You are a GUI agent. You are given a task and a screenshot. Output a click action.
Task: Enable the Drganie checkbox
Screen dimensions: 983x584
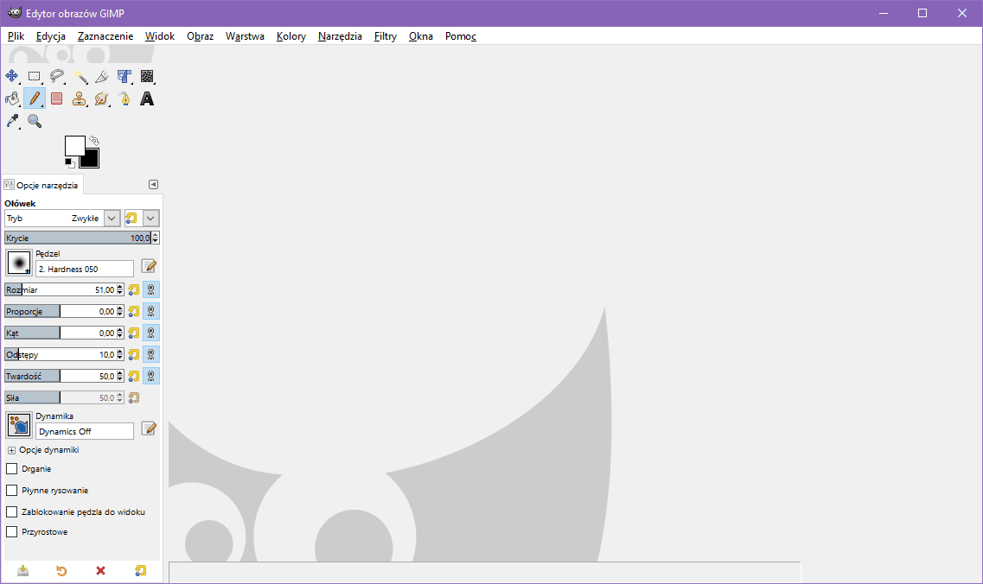tap(12, 469)
